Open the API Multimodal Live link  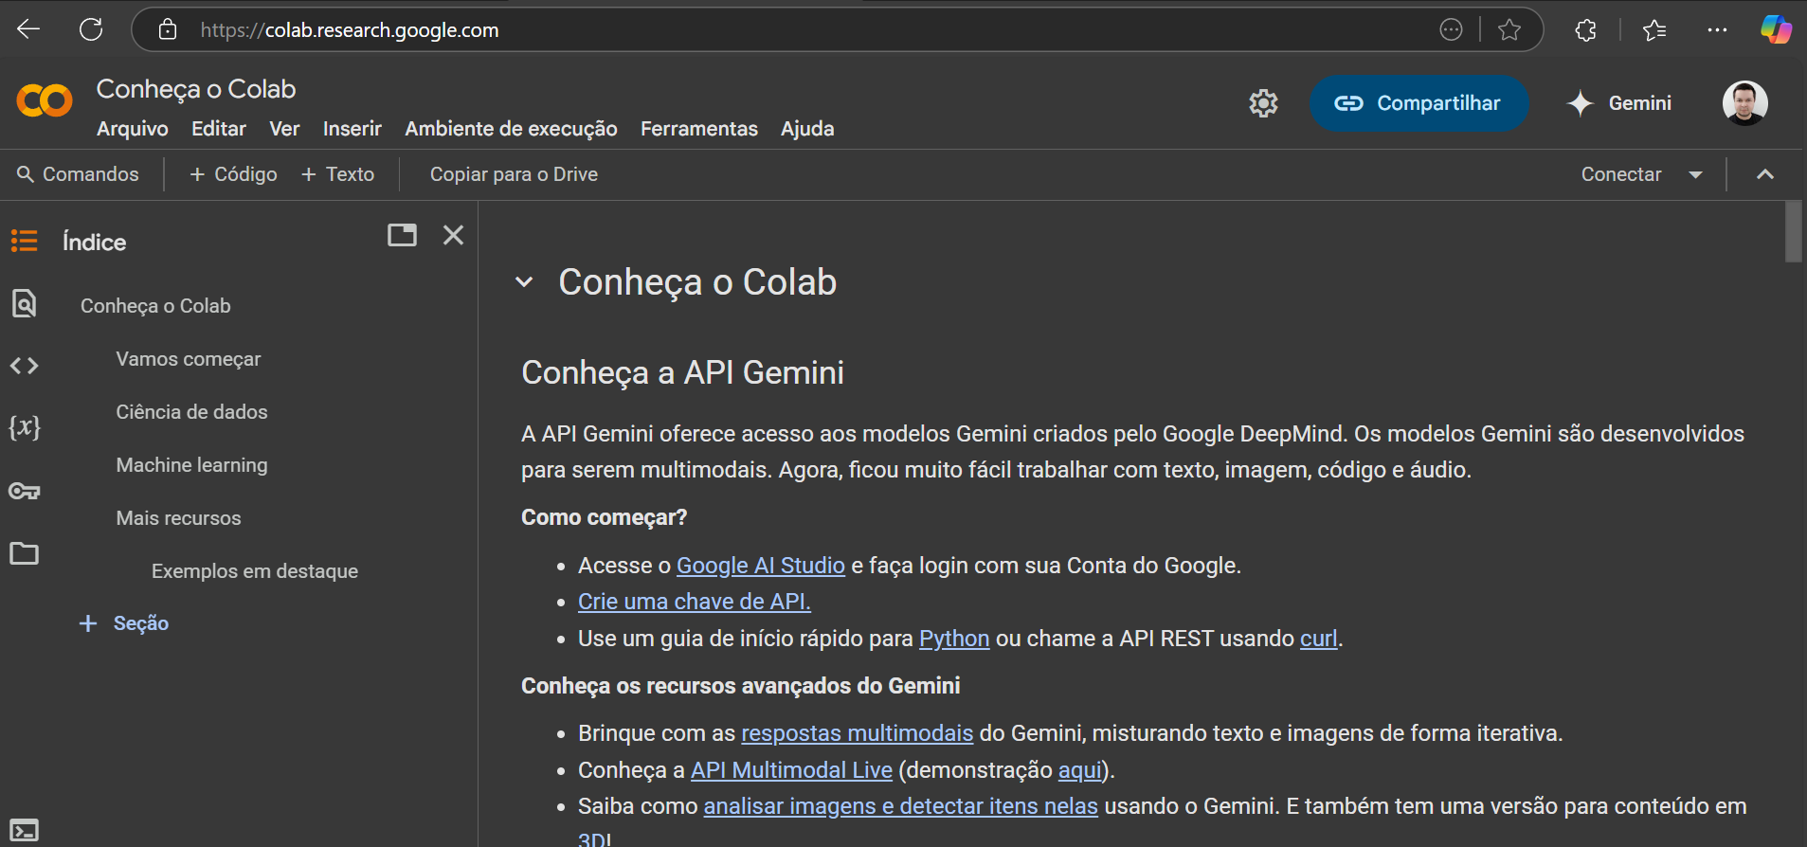click(791, 770)
